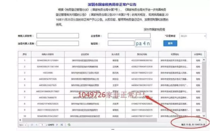The width and height of the screenshot is (217, 131).
Task: Click the table's vertical scrollbar track
Action: pyautogui.click(x=204, y=87)
